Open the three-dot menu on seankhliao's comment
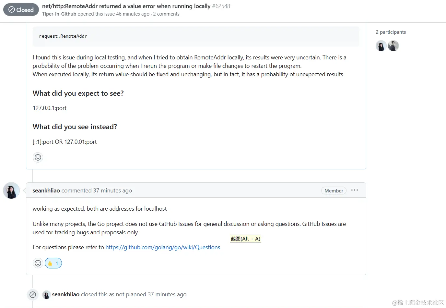The height and width of the screenshot is (308, 446). [x=355, y=190]
